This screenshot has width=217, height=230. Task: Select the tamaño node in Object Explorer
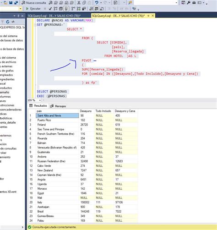click(5, 92)
